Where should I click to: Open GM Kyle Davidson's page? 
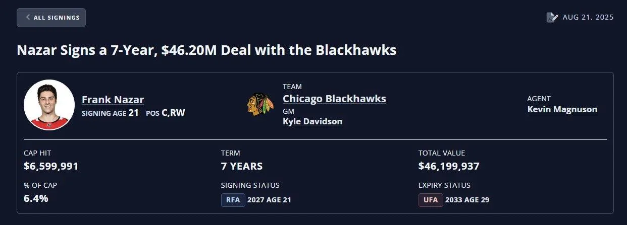click(312, 122)
